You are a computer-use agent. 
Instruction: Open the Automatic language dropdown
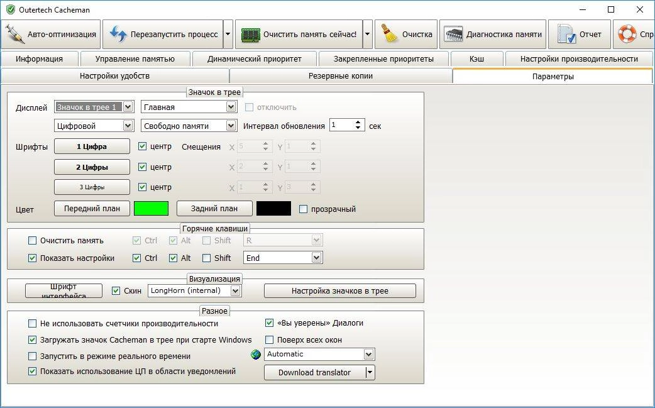point(368,354)
